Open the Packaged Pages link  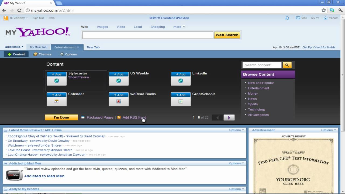[x=100, y=117]
